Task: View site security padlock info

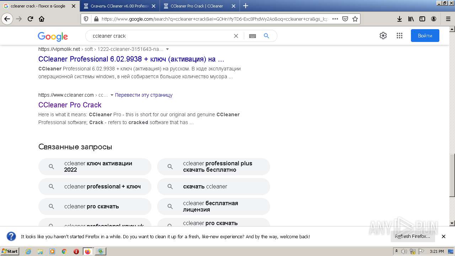Action: [96, 19]
